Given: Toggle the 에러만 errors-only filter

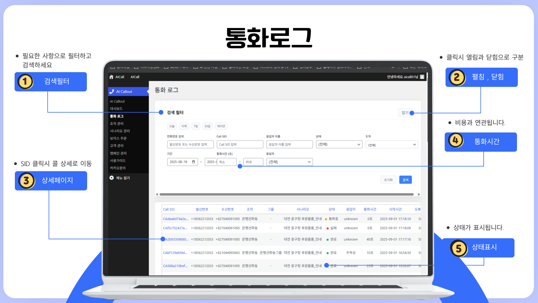Looking at the screenshot, I should click(221, 126).
